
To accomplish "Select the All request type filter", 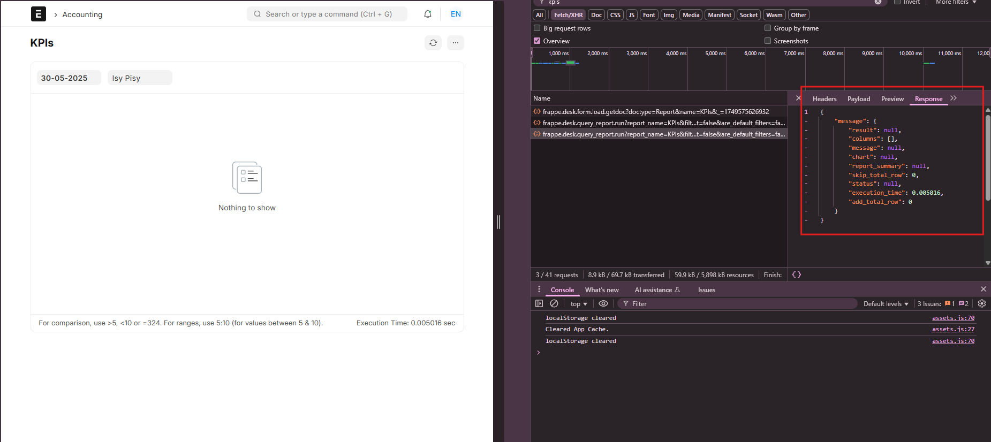I will [540, 15].
